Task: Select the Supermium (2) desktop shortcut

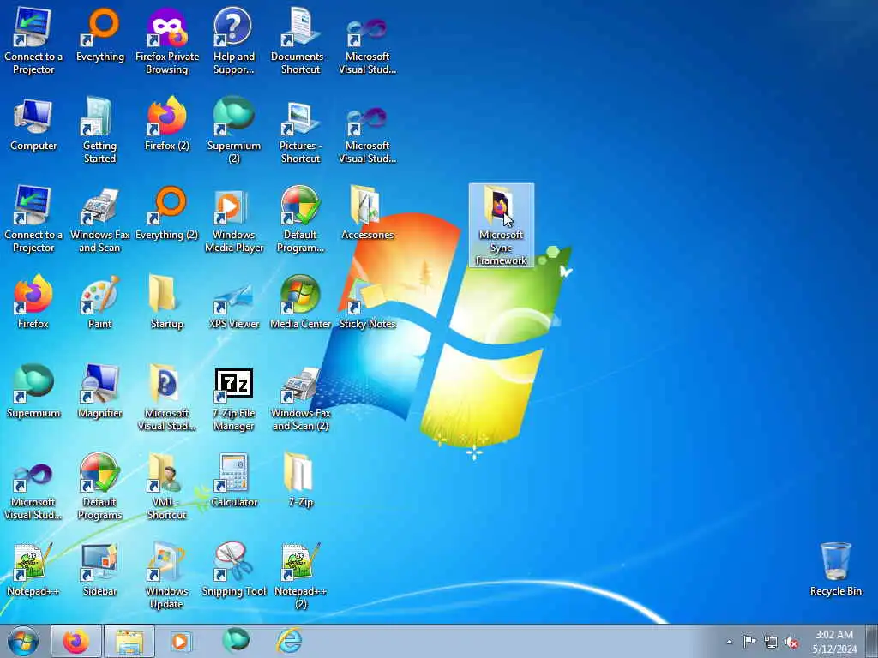Action: pyautogui.click(x=233, y=130)
